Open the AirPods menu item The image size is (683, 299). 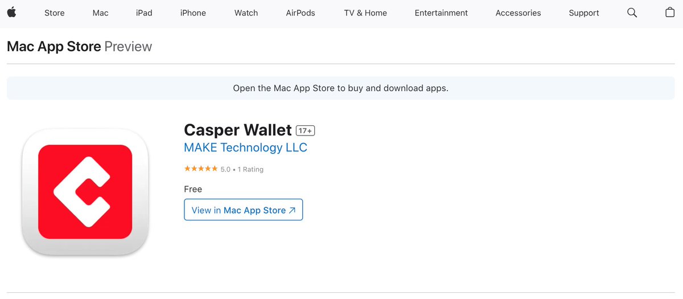click(x=301, y=13)
